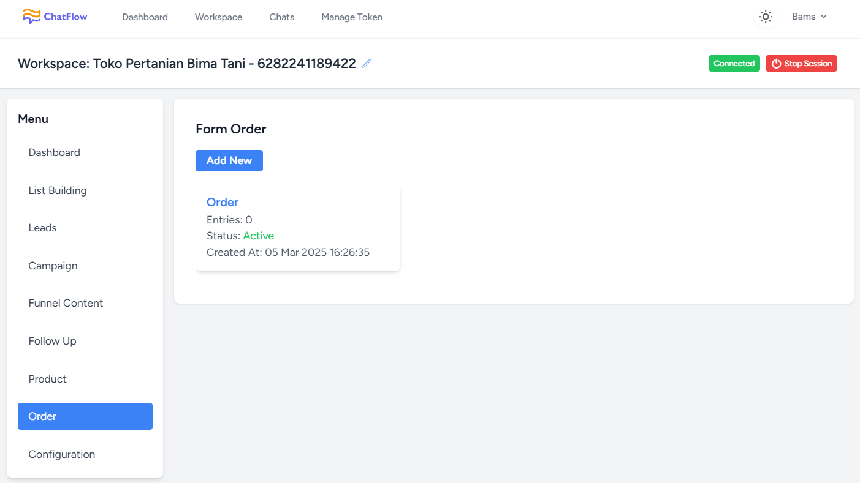Open Dashboard in top navigation
The height and width of the screenshot is (483, 860).
(145, 17)
